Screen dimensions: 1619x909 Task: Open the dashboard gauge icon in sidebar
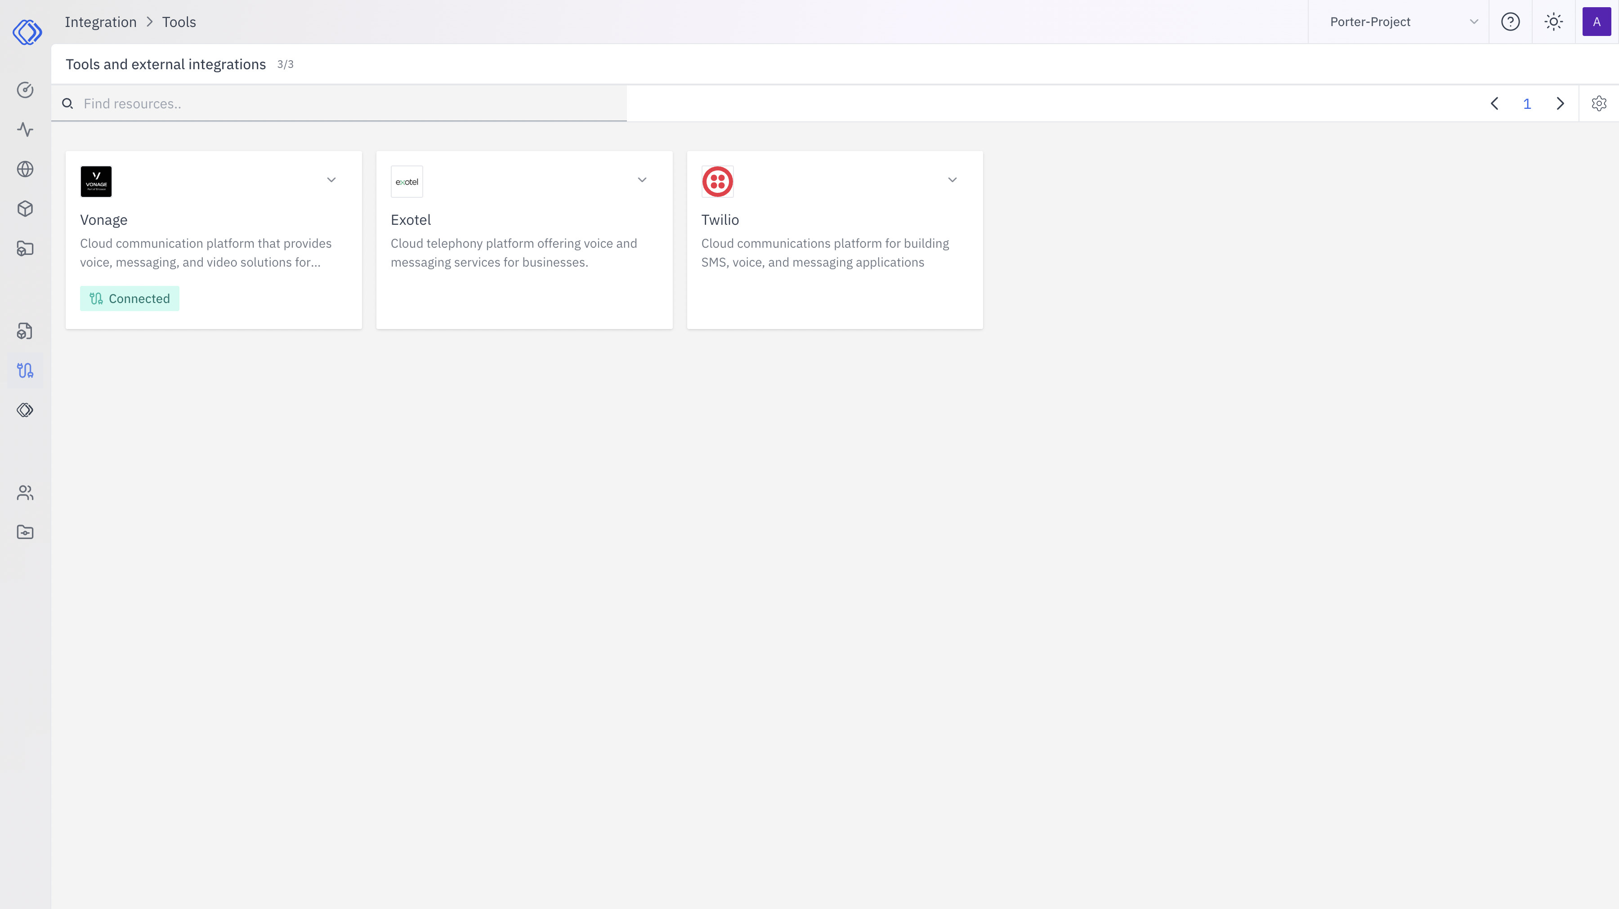(25, 90)
